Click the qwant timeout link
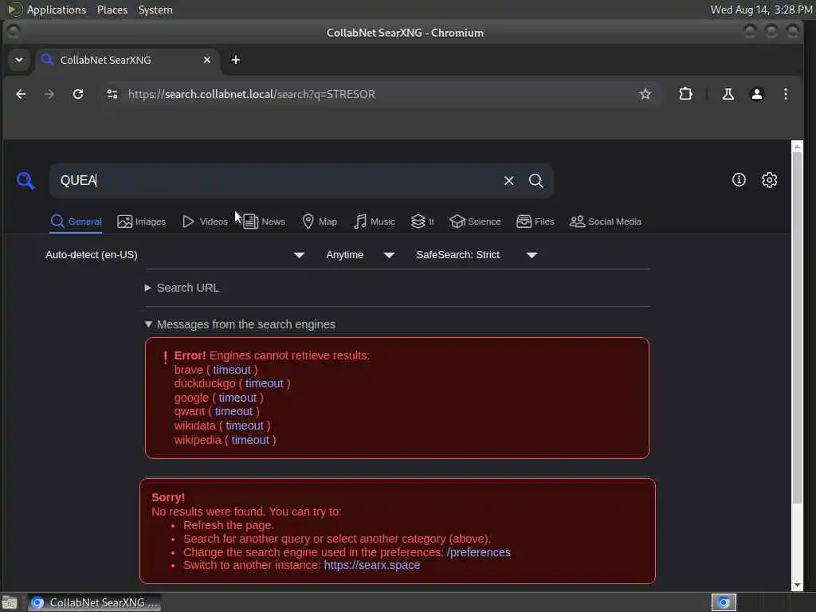 [x=233, y=412]
